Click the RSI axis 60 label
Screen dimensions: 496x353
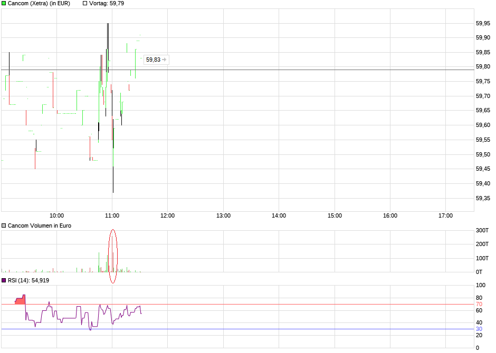pos(479,311)
